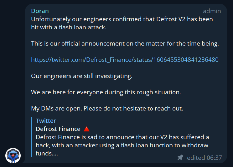Click the 'This is our official announcement' sentence
This screenshot has height=167, width=233.
(x=125, y=43)
